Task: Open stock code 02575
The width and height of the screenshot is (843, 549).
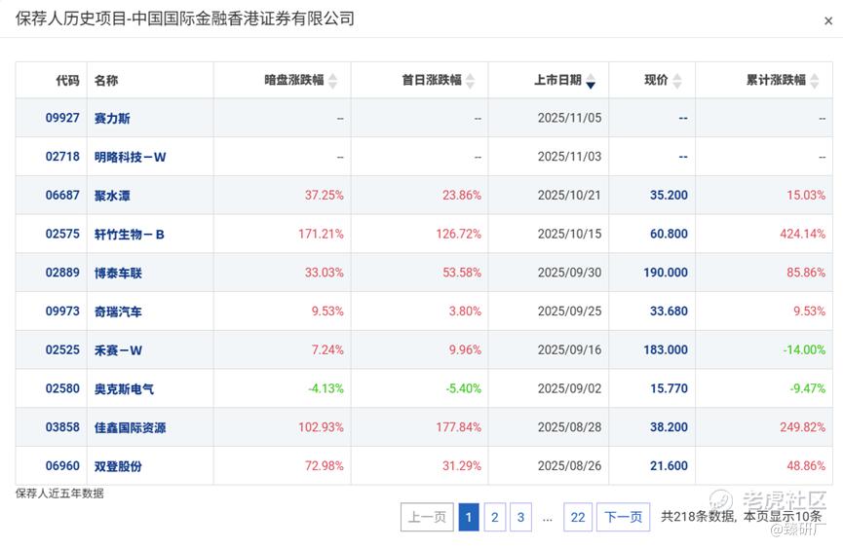Action: [x=62, y=234]
